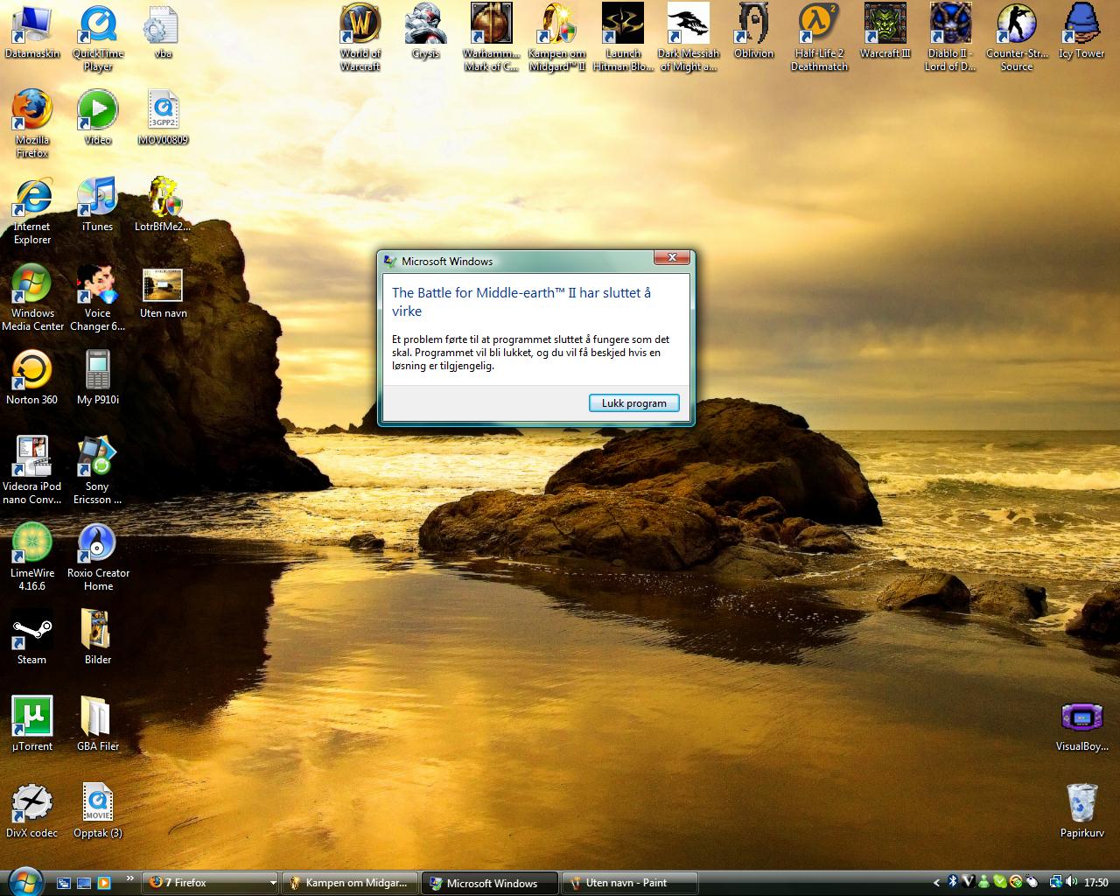Close the Microsoft Windows error dialog
The width and height of the screenshot is (1120, 896).
(x=672, y=257)
